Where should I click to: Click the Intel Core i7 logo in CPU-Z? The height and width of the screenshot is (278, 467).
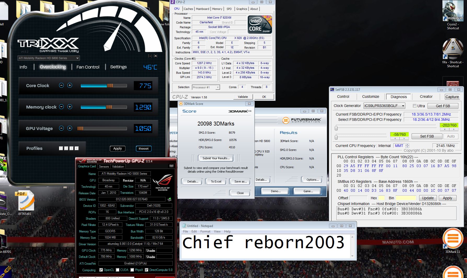click(260, 25)
